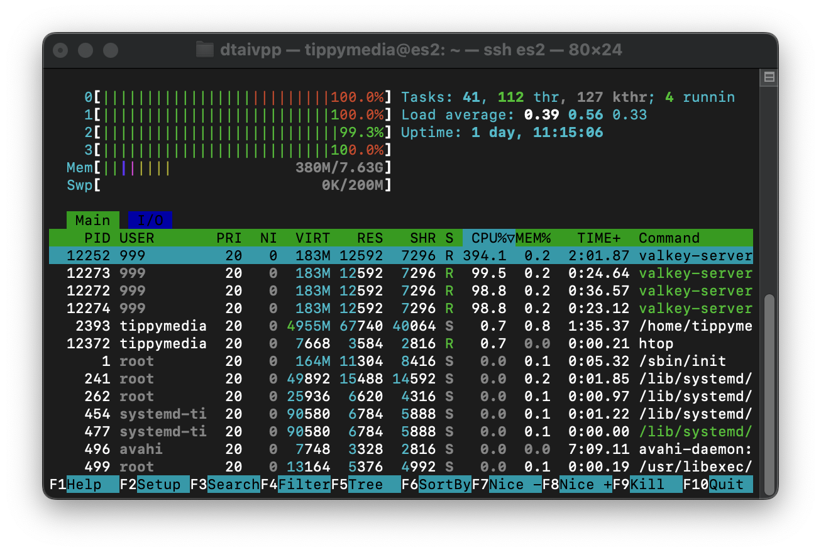Select the valkey-server process with PID 12273
The height and width of the screenshot is (552, 821).
[251, 273]
